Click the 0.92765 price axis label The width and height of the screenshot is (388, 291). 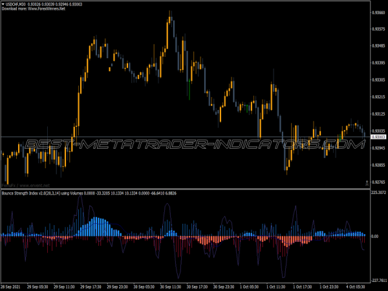378,182
